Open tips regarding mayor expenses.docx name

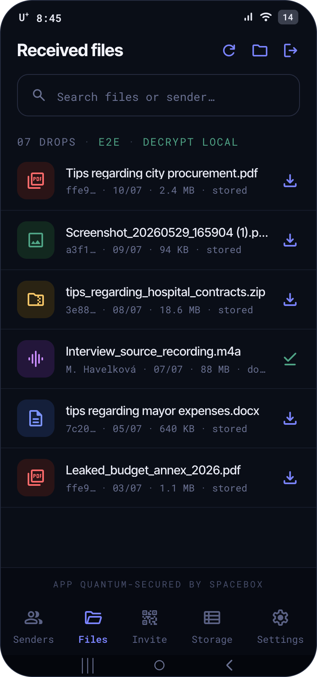point(163,411)
